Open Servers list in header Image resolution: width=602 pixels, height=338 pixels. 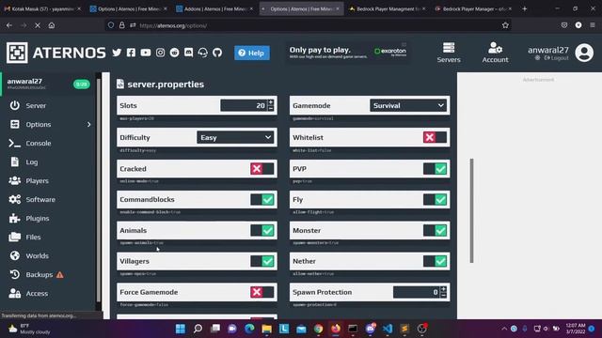(x=449, y=53)
